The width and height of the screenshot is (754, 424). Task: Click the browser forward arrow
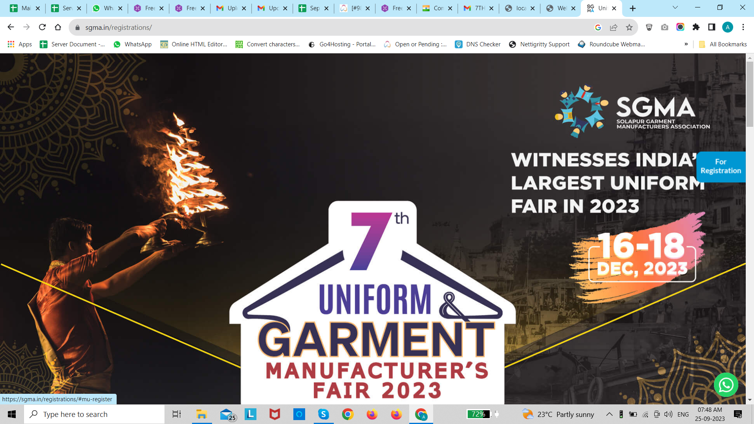pyautogui.click(x=26, y=27)
